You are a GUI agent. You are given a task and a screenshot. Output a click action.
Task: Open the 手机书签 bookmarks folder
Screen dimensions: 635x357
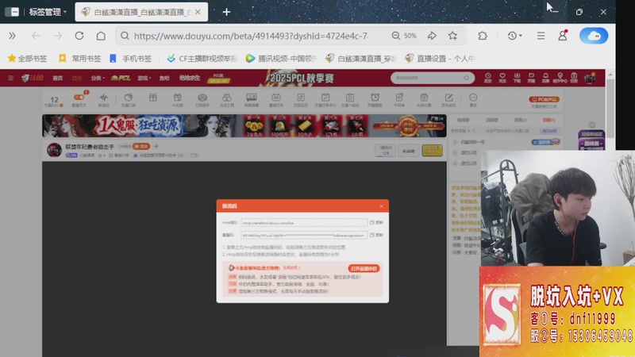pos(130,59)
